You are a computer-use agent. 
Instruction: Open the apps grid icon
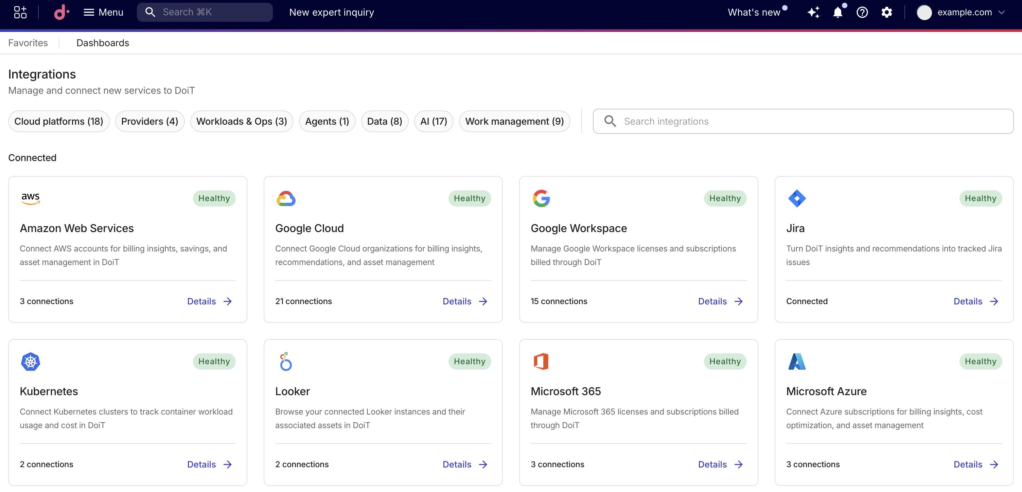click(x=20, y=12)
